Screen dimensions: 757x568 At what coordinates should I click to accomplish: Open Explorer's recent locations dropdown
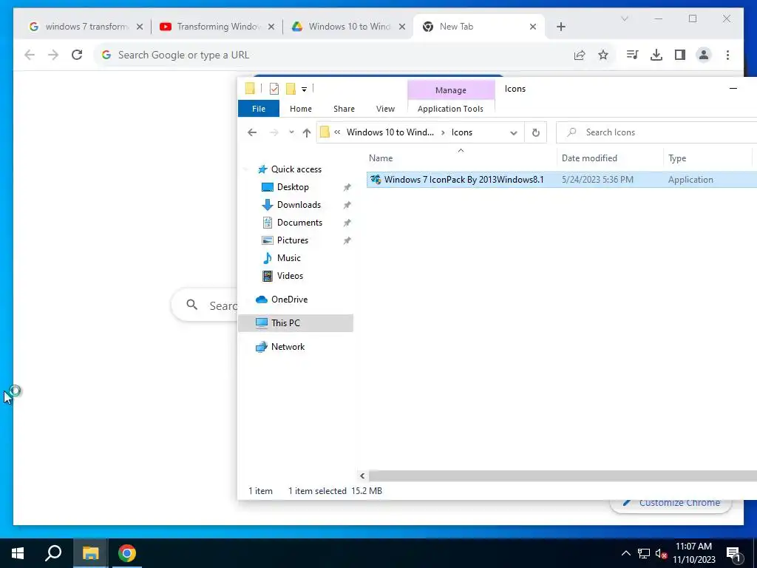point(291,132)
